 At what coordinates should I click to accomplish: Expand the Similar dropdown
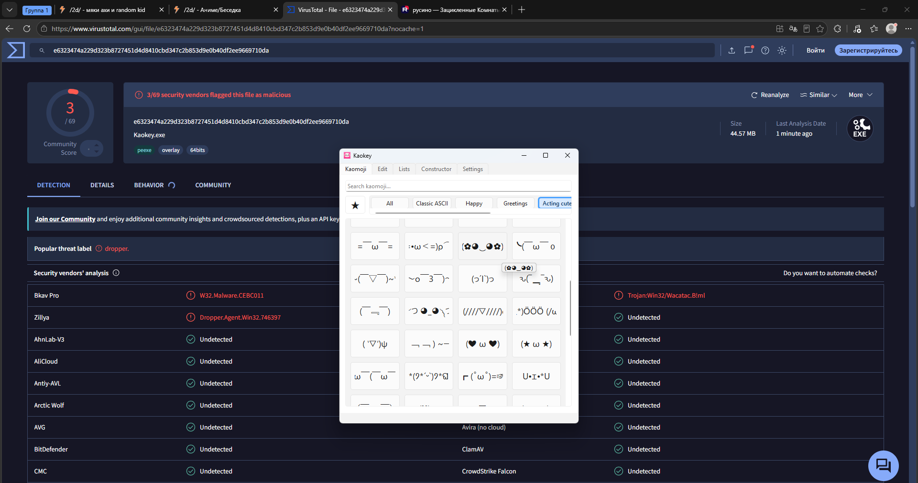[819, 95]
